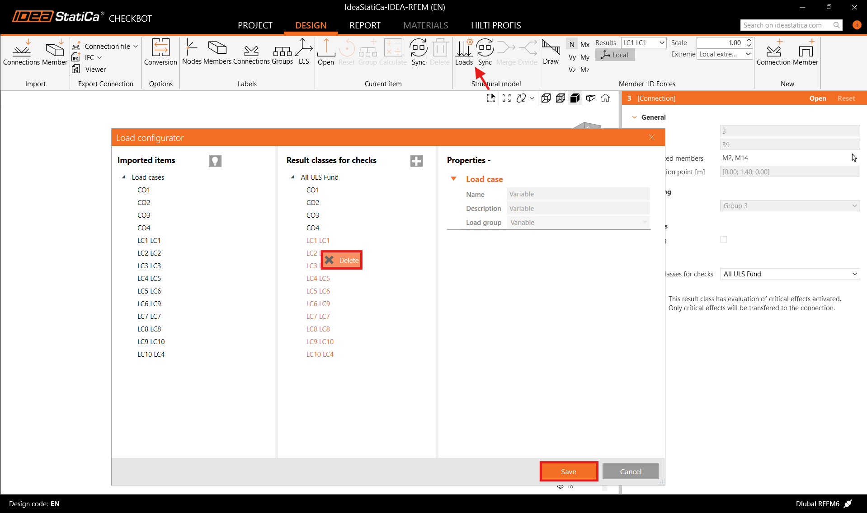Image resolution: width=867 pixels, height=513 pixels.
Task: Toggle the N force display
Action: [x=572, y=44]
